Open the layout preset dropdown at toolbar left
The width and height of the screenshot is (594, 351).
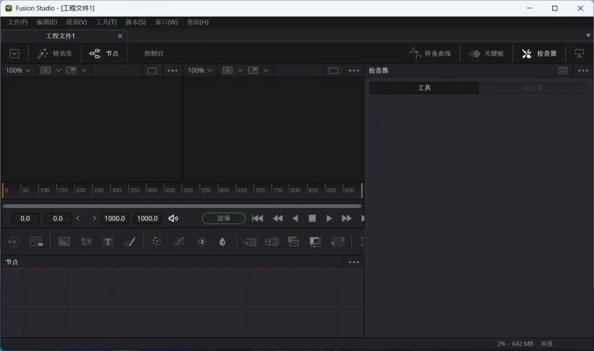[15, 54]
